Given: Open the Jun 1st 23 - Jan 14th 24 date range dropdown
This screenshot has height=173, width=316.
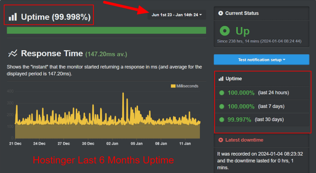Looking at the screenshot, I should (x=177, y=15).
